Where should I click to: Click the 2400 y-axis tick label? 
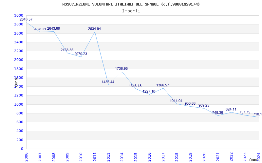click(19, 42)
